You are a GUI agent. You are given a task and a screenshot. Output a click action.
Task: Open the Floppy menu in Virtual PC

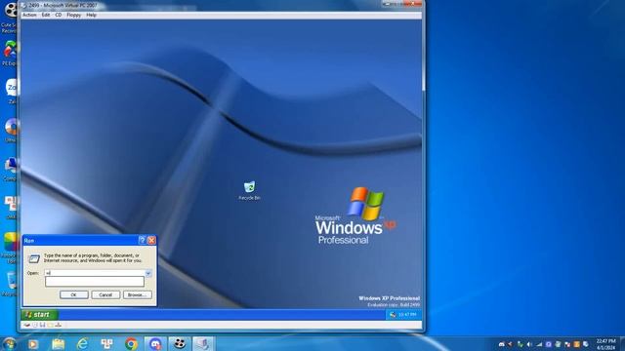[74, 15]
